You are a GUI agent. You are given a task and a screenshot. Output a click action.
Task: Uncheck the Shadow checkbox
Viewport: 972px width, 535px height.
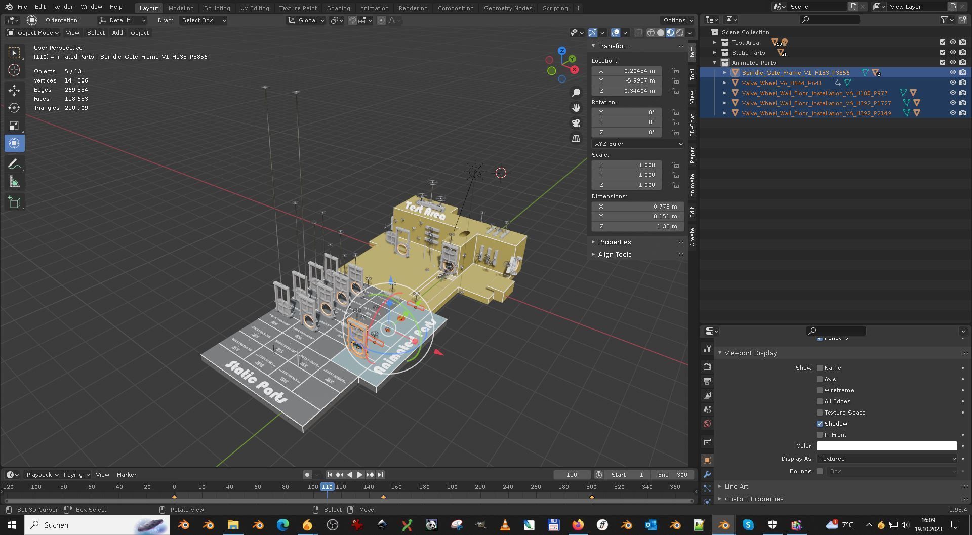(820, 424)
